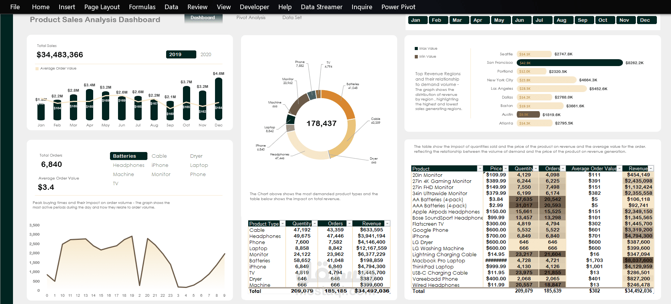Open the Data Set sheet link
The width and height of the screenshot is (671, 304).
tap(292, 18)
